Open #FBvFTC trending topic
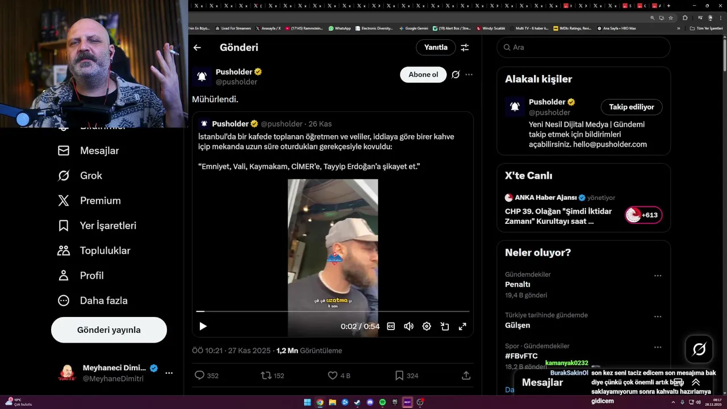 click(521, 356)
